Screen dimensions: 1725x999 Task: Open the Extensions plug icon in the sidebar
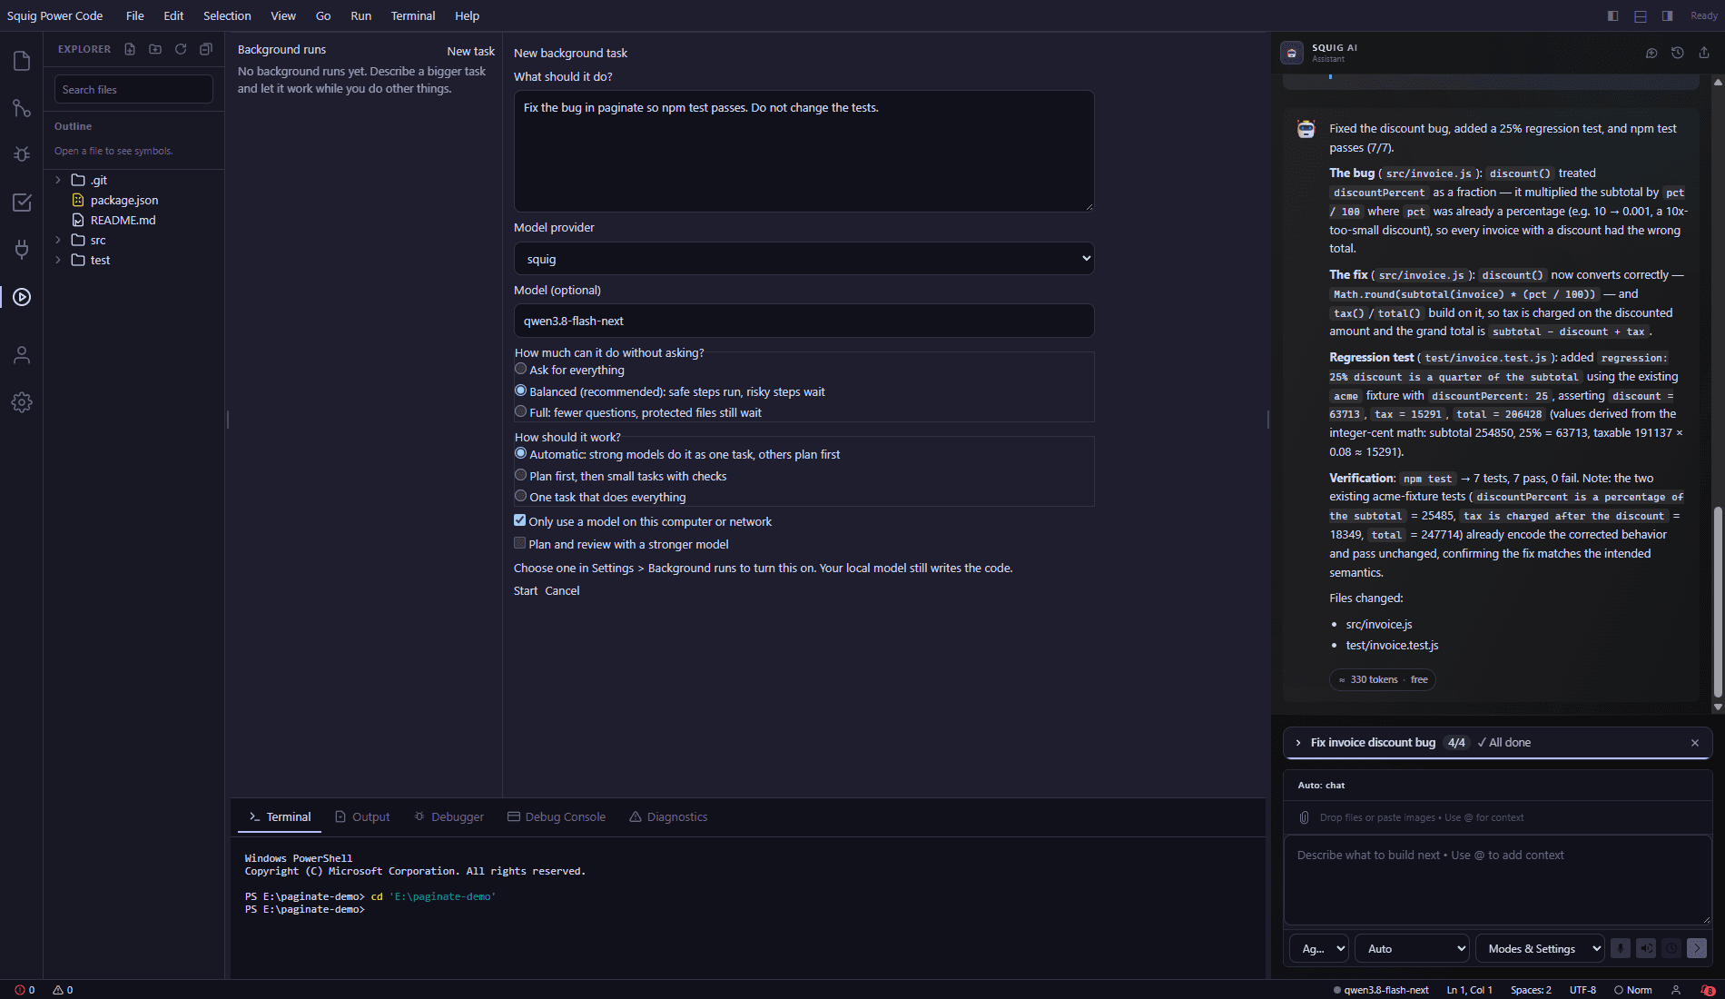pyautogui.click(x=22, y=249)
